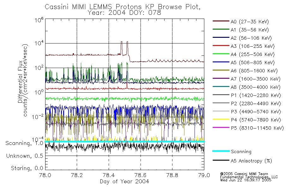
Task: Click the Day of Year 2004 axis title
Action: [x=124, y=181]
